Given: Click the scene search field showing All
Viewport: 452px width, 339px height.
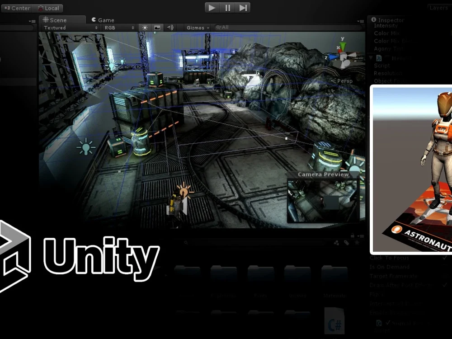Looking at the screenshot, I should (x=287, y=28).
